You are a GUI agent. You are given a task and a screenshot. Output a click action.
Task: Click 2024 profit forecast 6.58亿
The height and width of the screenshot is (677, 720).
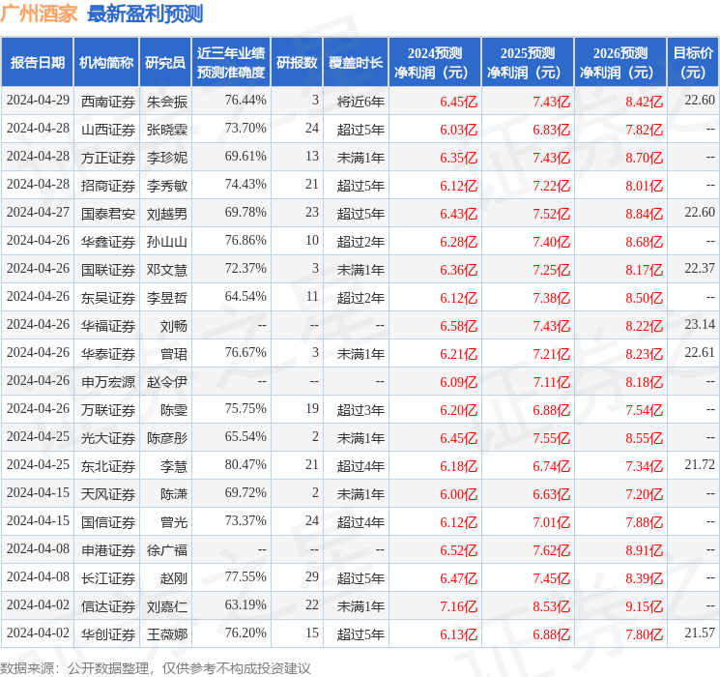click(459, 326)
